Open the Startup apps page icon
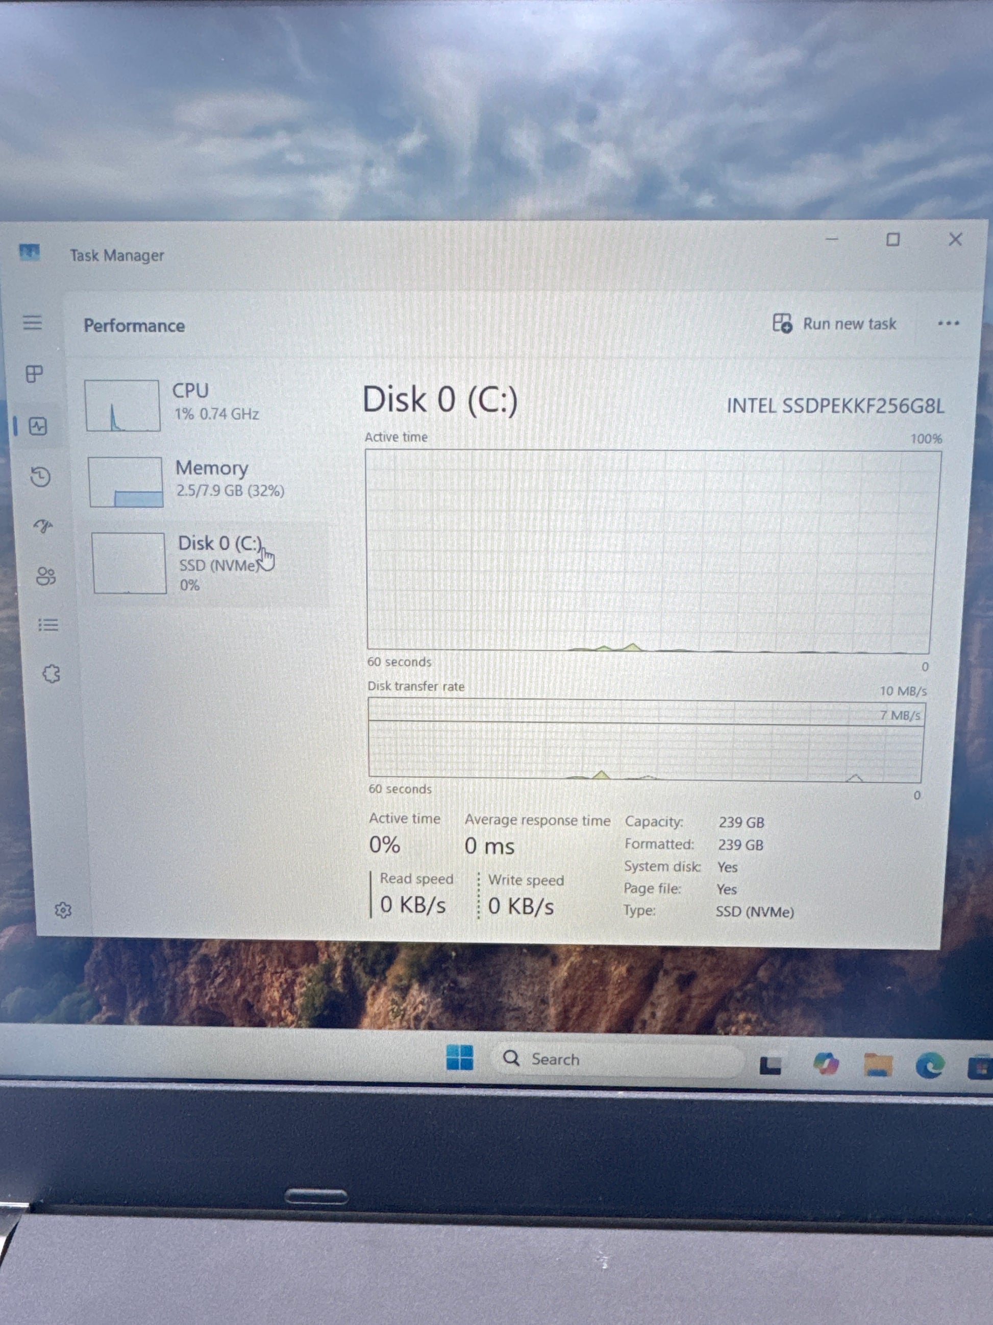The height and width of the screenshot is (1325, 993). click(x=43, y=526)
